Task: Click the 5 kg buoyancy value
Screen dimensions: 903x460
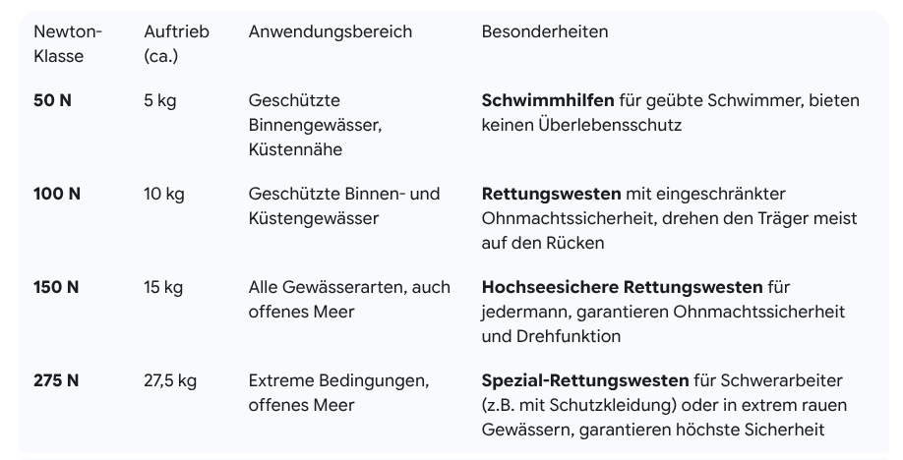Action: (160, 100)
